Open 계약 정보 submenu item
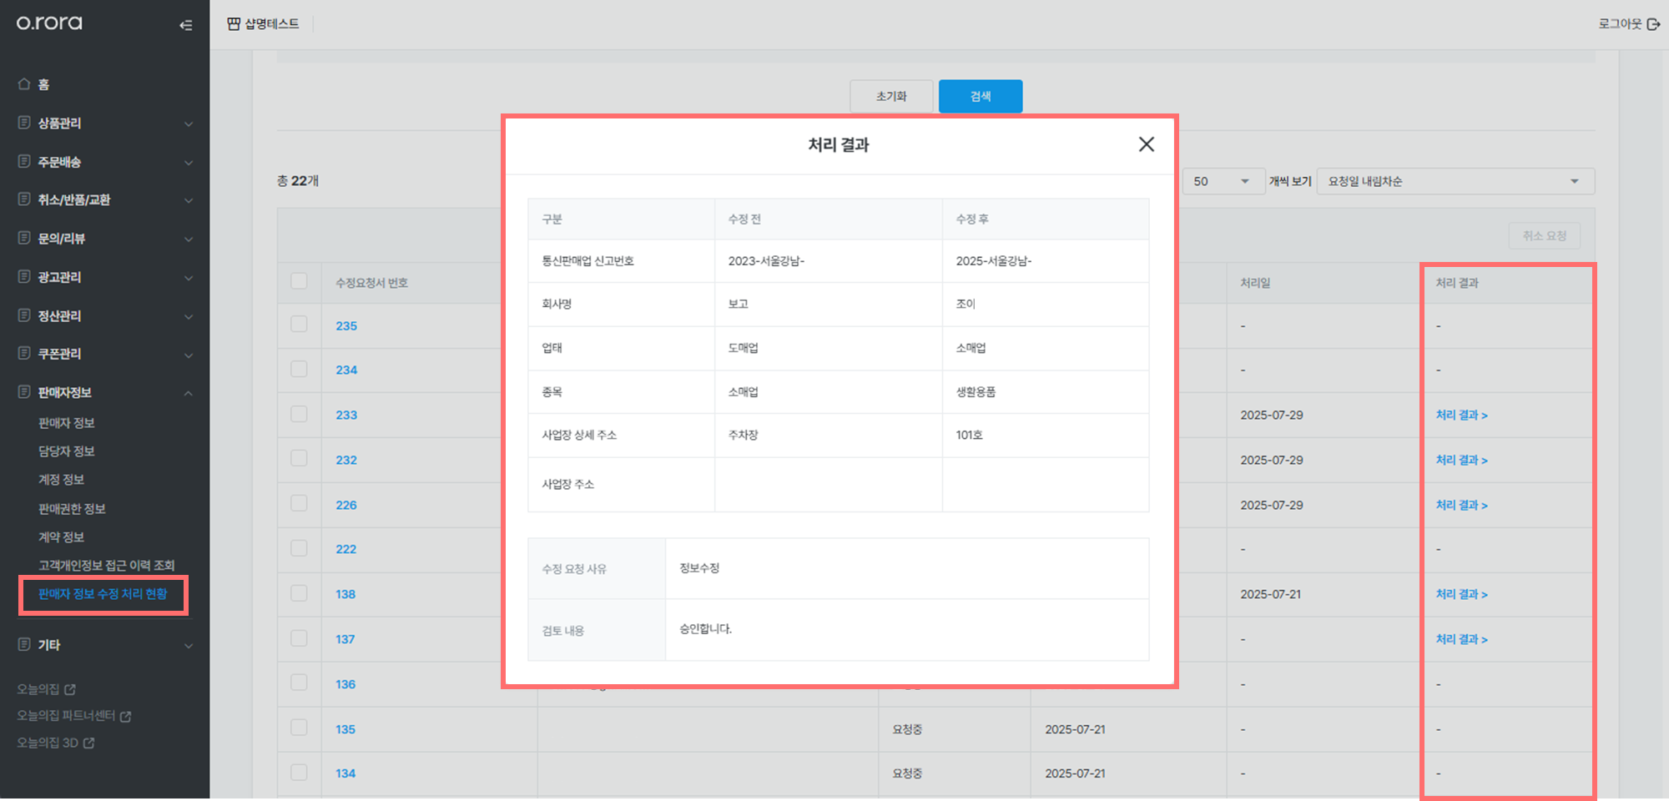The image size is (1669, 801). 61,537
